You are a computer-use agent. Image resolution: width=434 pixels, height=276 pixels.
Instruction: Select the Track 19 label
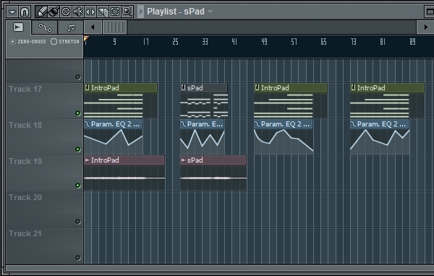[x=25, y=161]
